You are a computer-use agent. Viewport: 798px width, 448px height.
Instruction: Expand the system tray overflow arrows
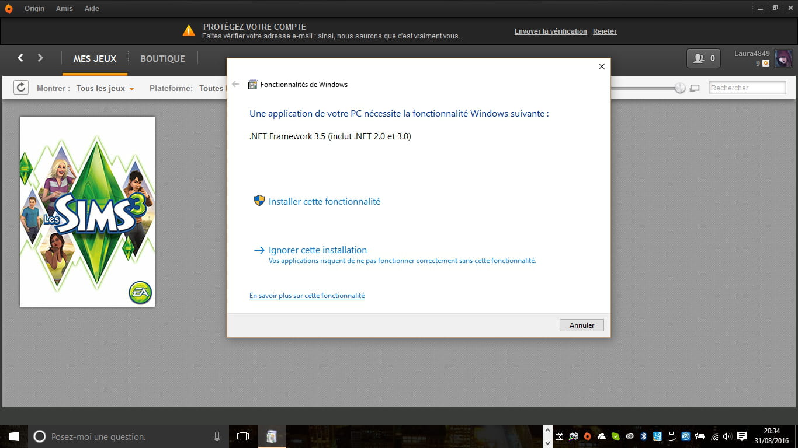547,436
